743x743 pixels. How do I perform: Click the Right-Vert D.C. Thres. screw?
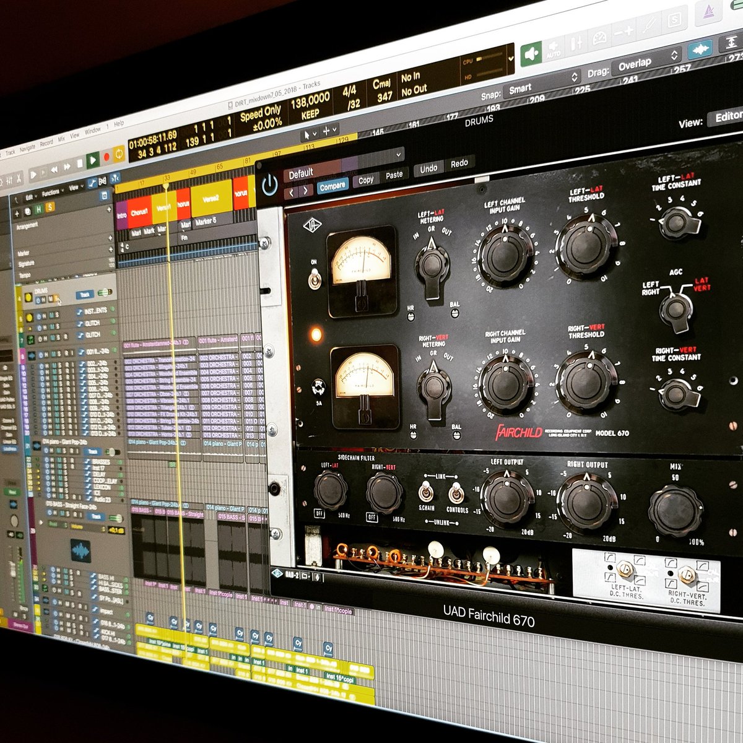click(x=686, y=575)
